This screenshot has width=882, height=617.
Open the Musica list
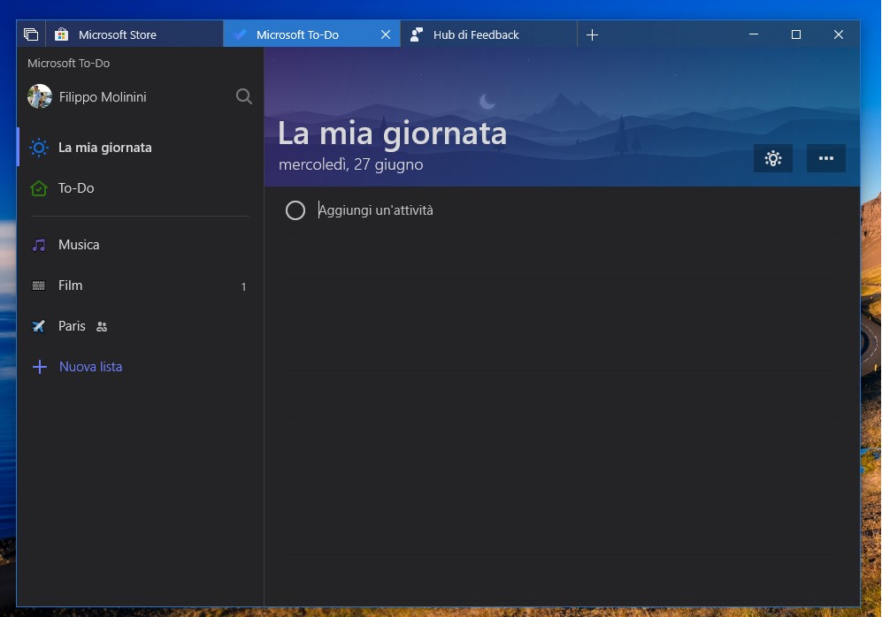point(141,245)
